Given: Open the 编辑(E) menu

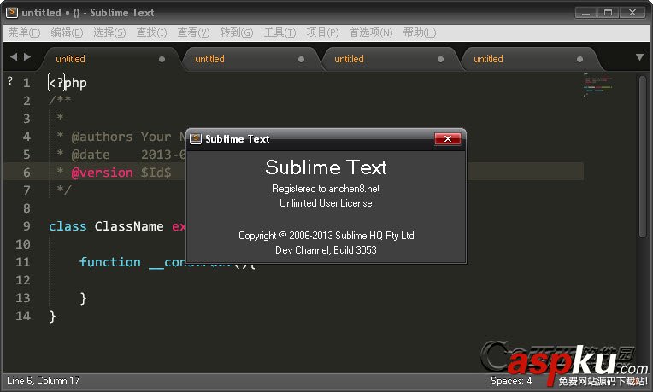Looking at the screenshot, I should tap(67, 32).
